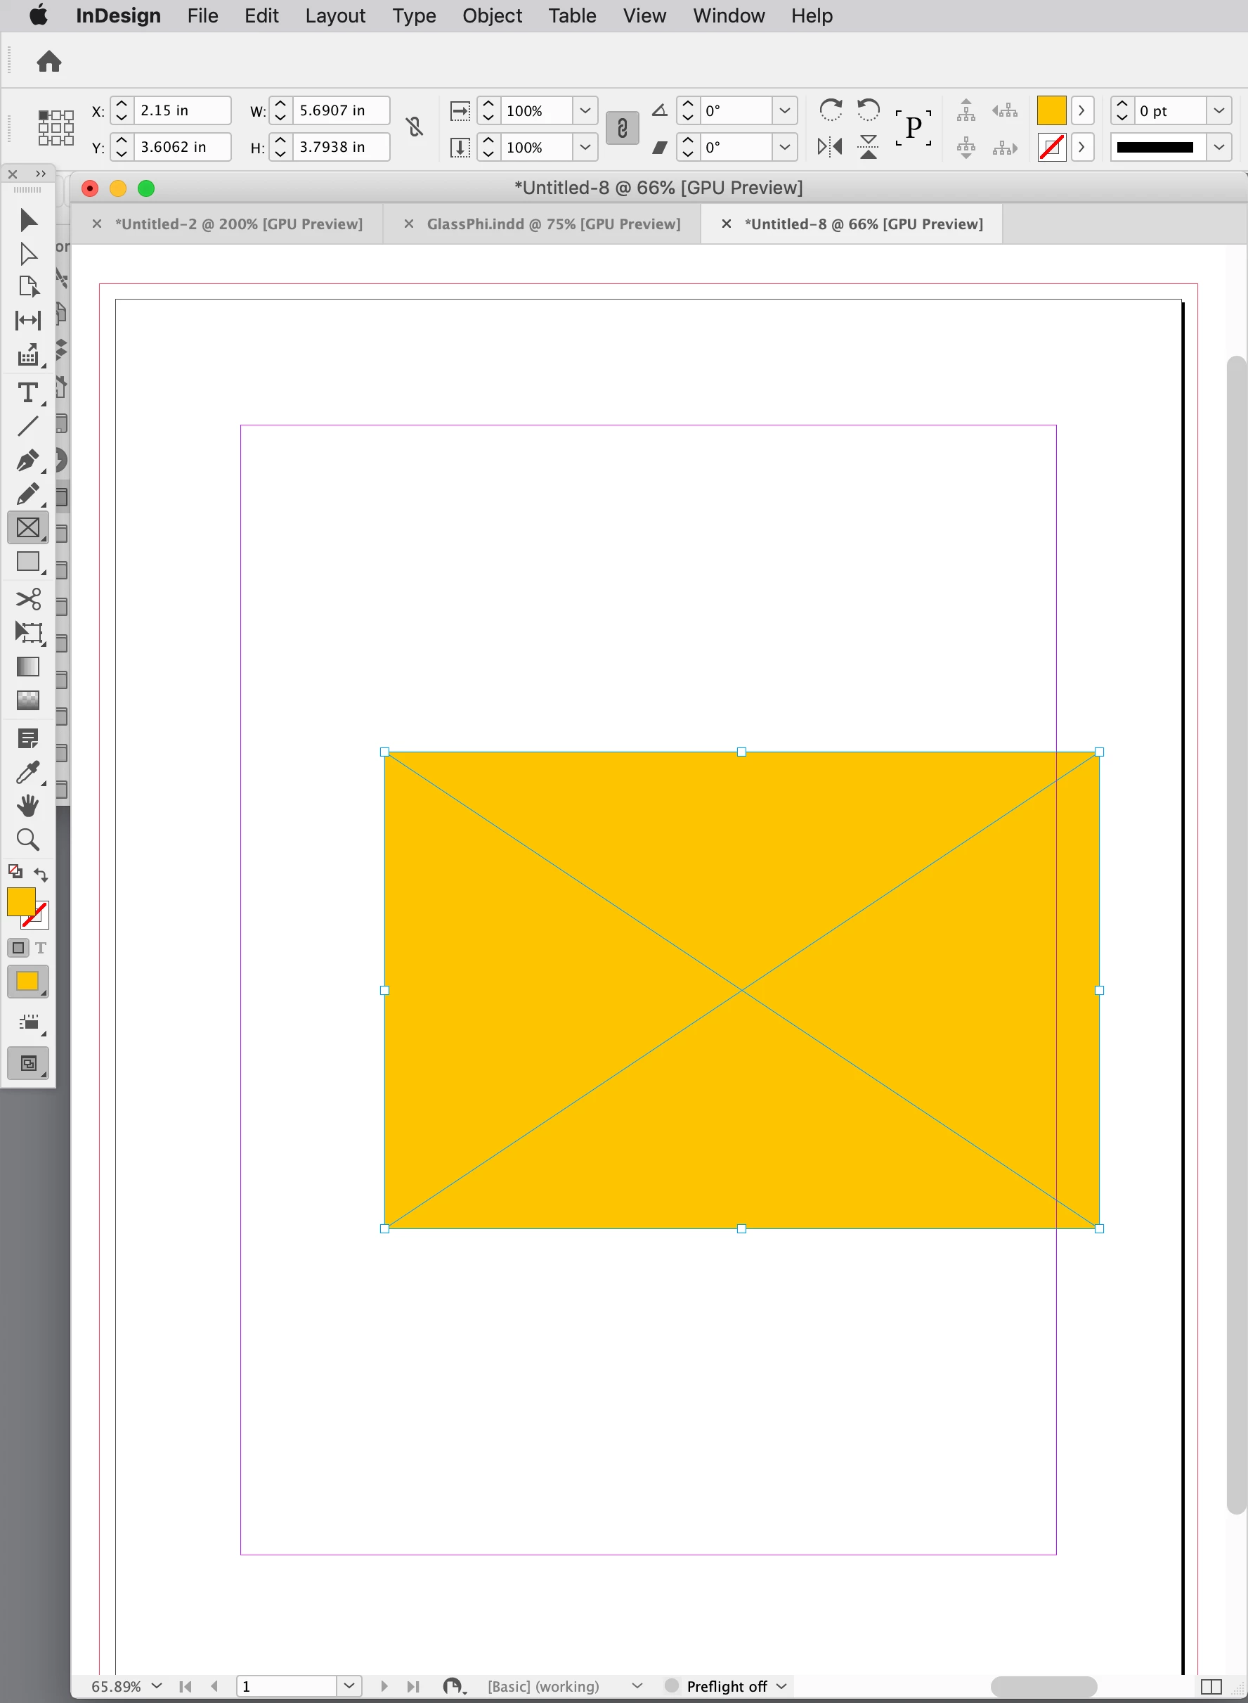Reset default fill and stroke
Image resolution: width=1248 pixels, height=1703 pixels.
pyautogui.click(x=15, y=870)
